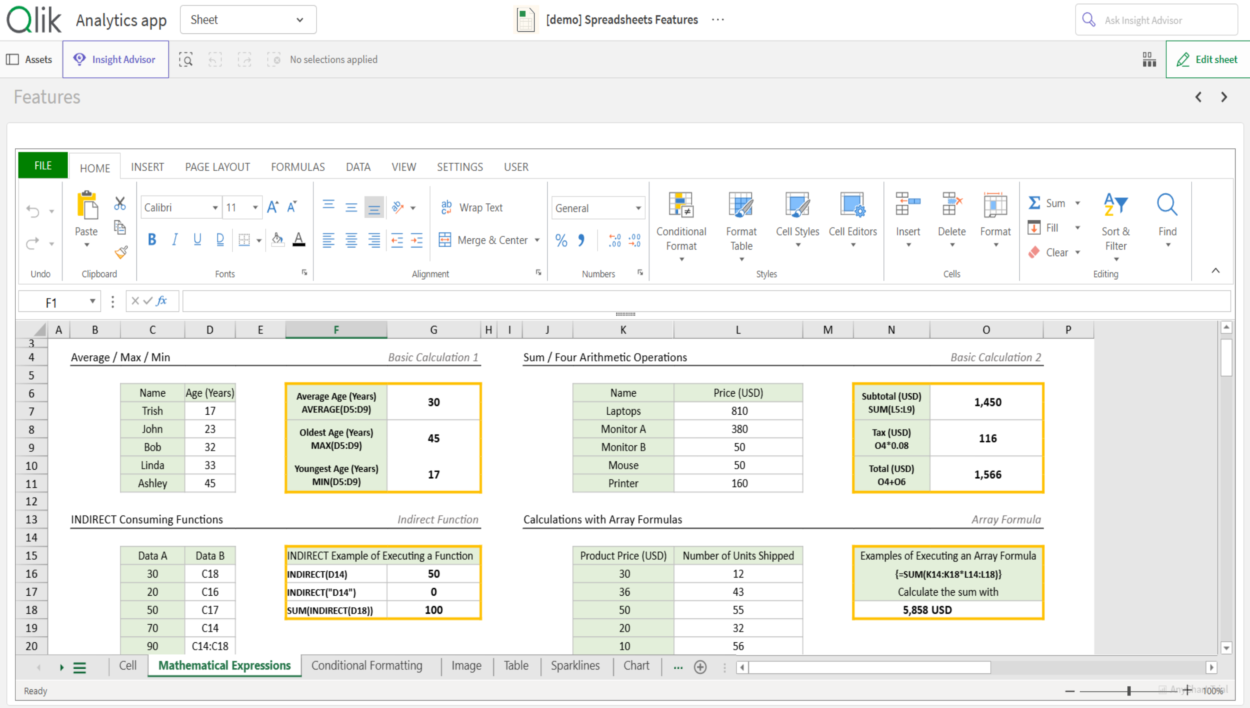Click the Copy icon in Clipboard

(x=120, y=228)
